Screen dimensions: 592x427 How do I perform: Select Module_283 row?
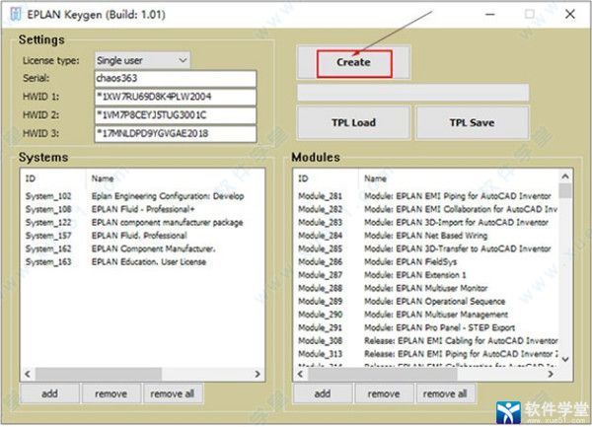pos(426,223)
